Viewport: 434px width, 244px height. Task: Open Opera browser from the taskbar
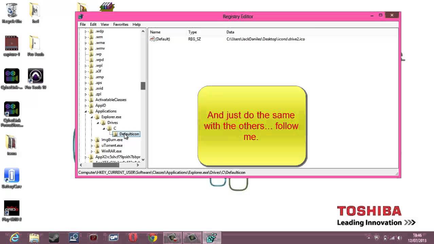[133, 238]
